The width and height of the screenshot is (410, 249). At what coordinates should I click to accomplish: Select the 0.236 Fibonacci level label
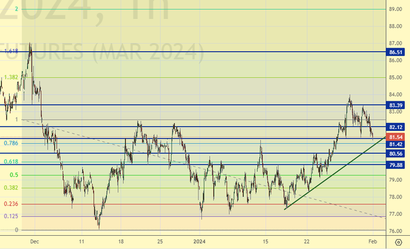(x=10, y=204)
